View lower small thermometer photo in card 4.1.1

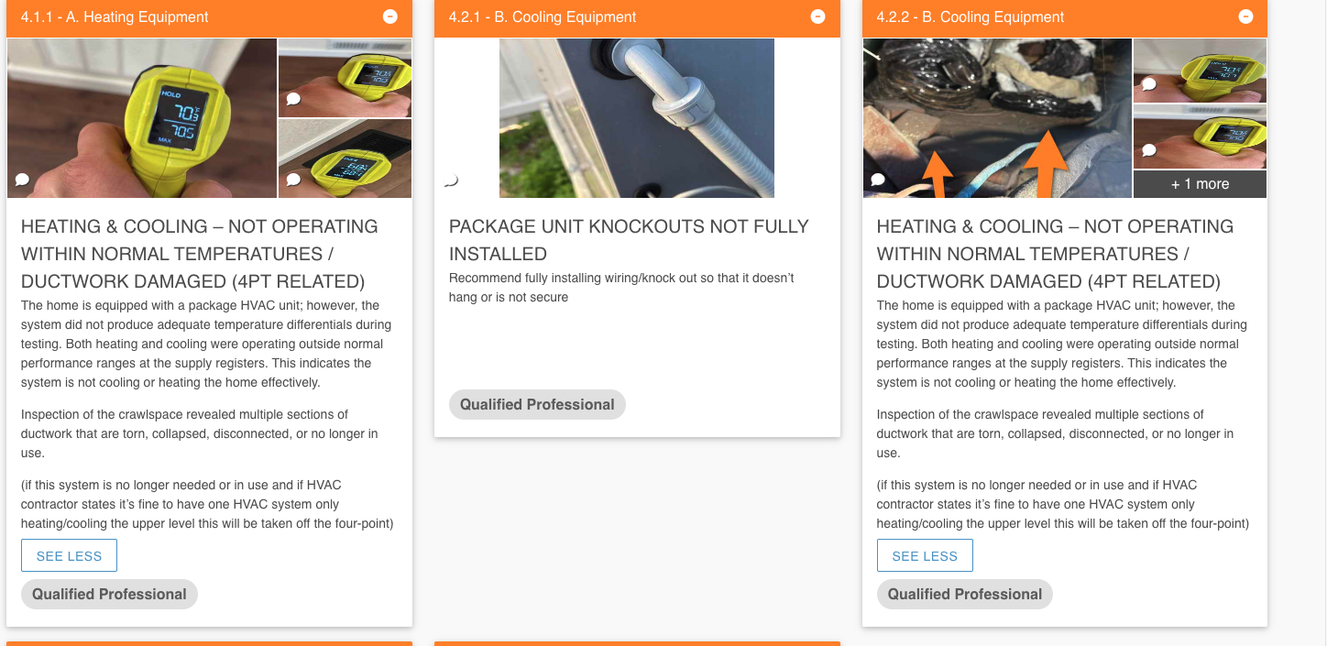coord(345,159)
